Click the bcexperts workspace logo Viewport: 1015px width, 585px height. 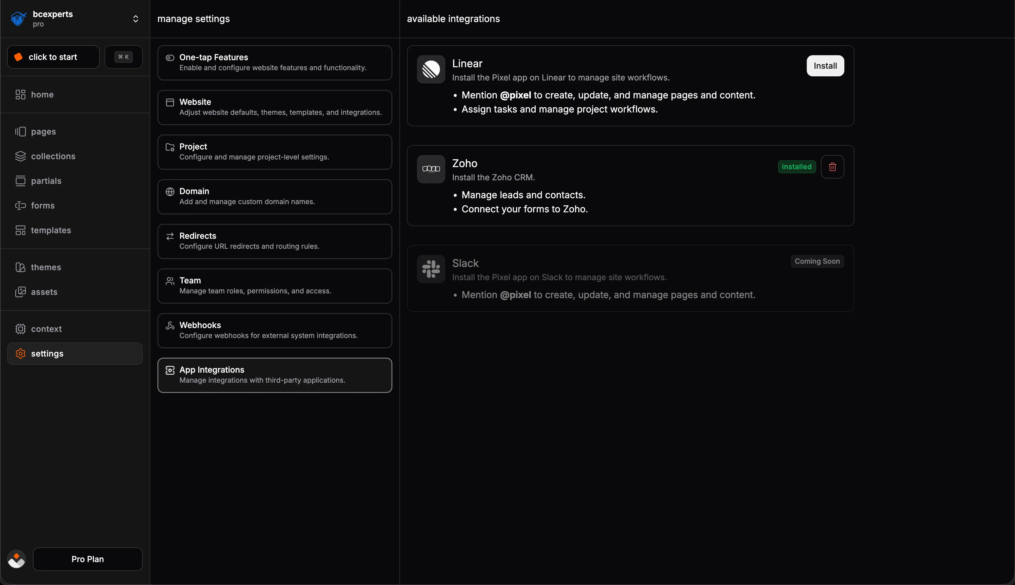[19, 19]
